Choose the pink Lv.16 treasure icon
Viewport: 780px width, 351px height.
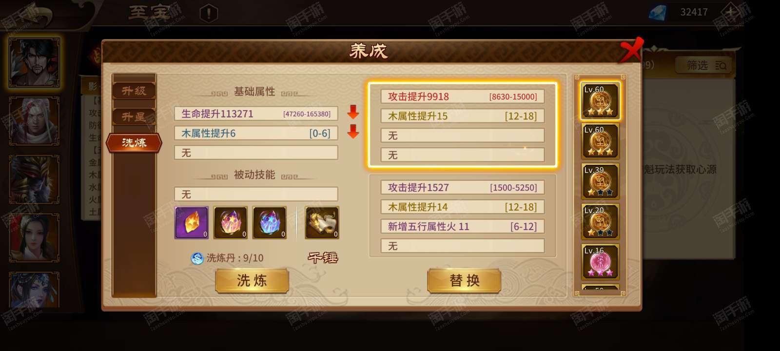pos(600,261)
